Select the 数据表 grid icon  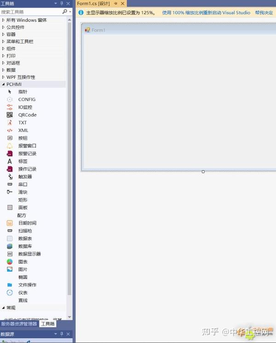coord(10,238)
